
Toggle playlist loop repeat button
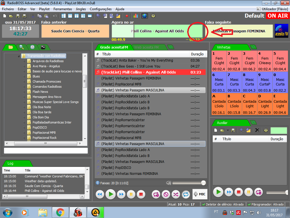click(186, 194)
